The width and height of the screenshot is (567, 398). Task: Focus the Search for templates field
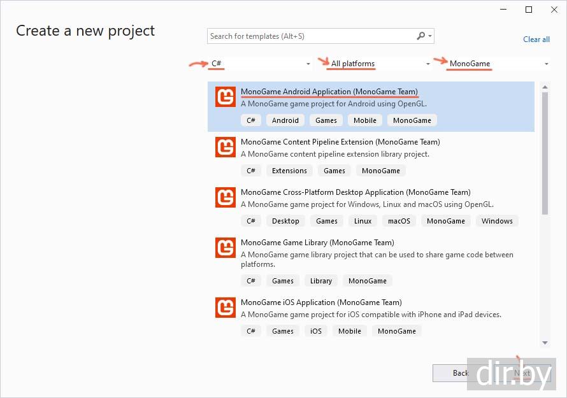[311, 36]
